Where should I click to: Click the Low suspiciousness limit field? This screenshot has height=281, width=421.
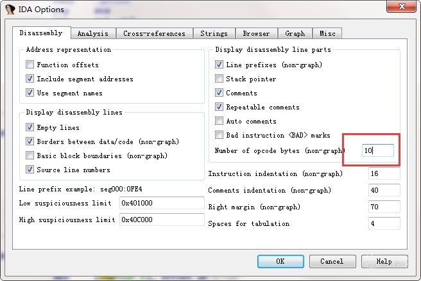(x=162, y=203)
